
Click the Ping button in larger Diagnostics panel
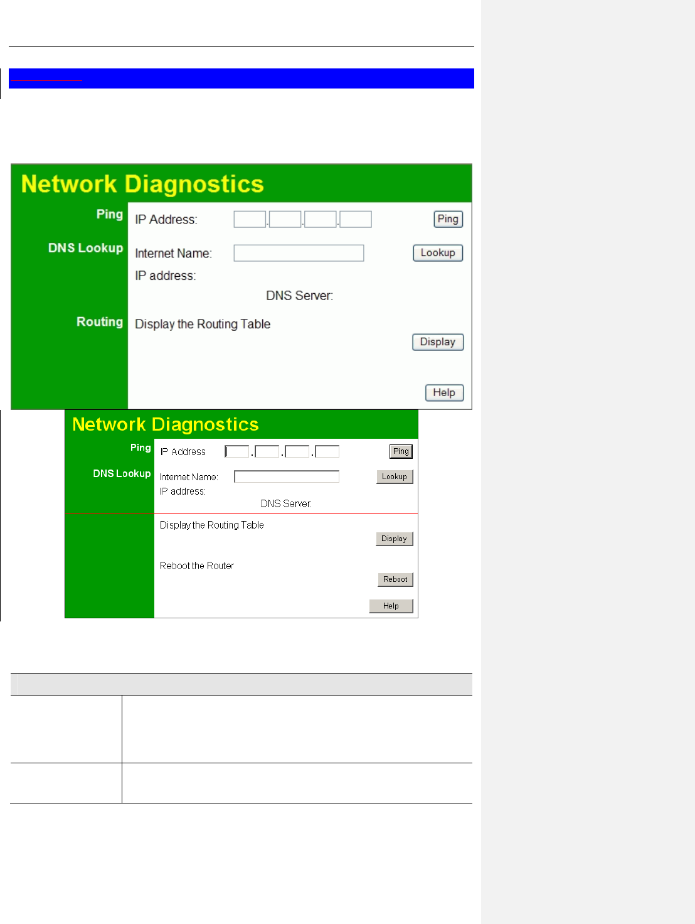pos(448,219)
